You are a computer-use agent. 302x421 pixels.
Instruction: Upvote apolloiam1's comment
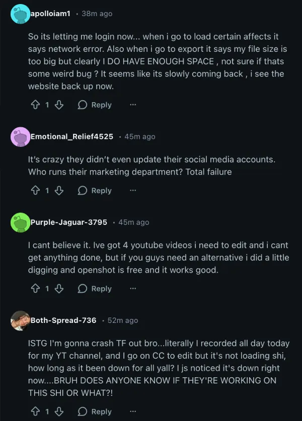36,105
